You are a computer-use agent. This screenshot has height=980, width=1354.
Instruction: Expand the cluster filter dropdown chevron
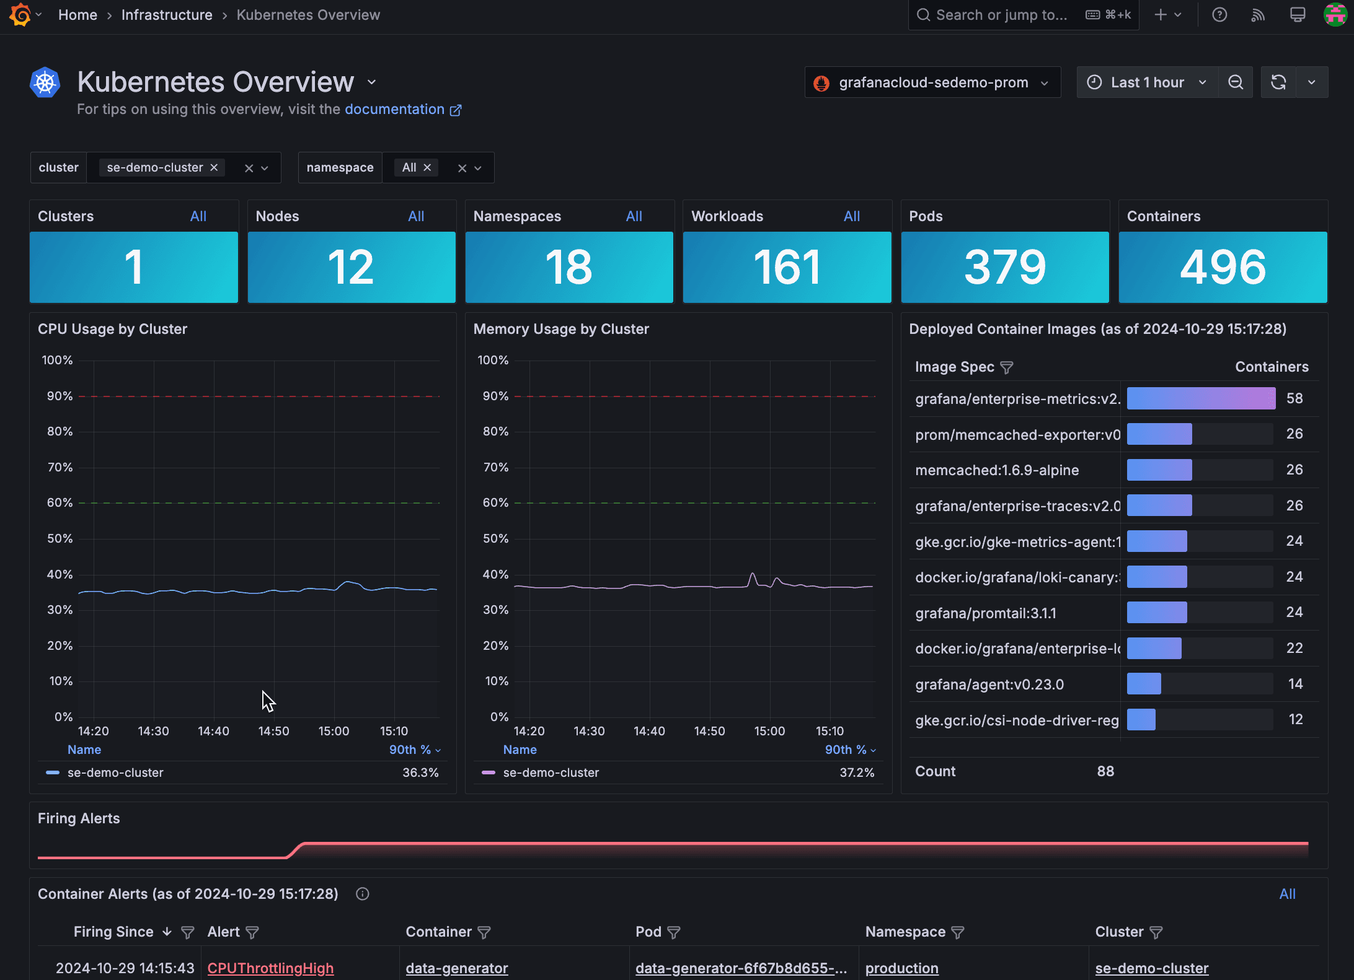tap(265, 167)
